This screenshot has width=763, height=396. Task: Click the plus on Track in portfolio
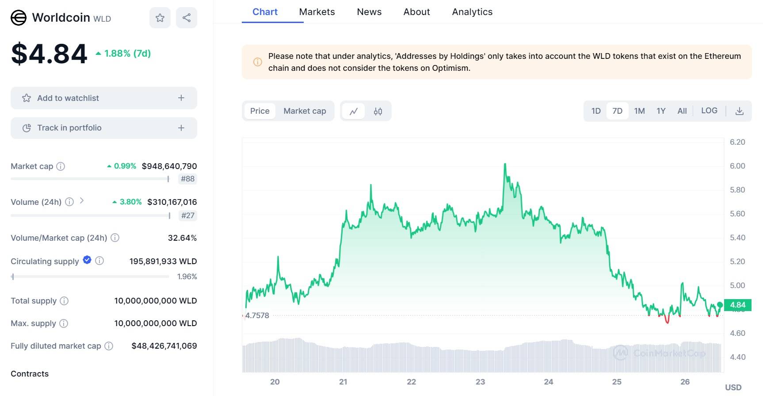[x=181, y=128]
